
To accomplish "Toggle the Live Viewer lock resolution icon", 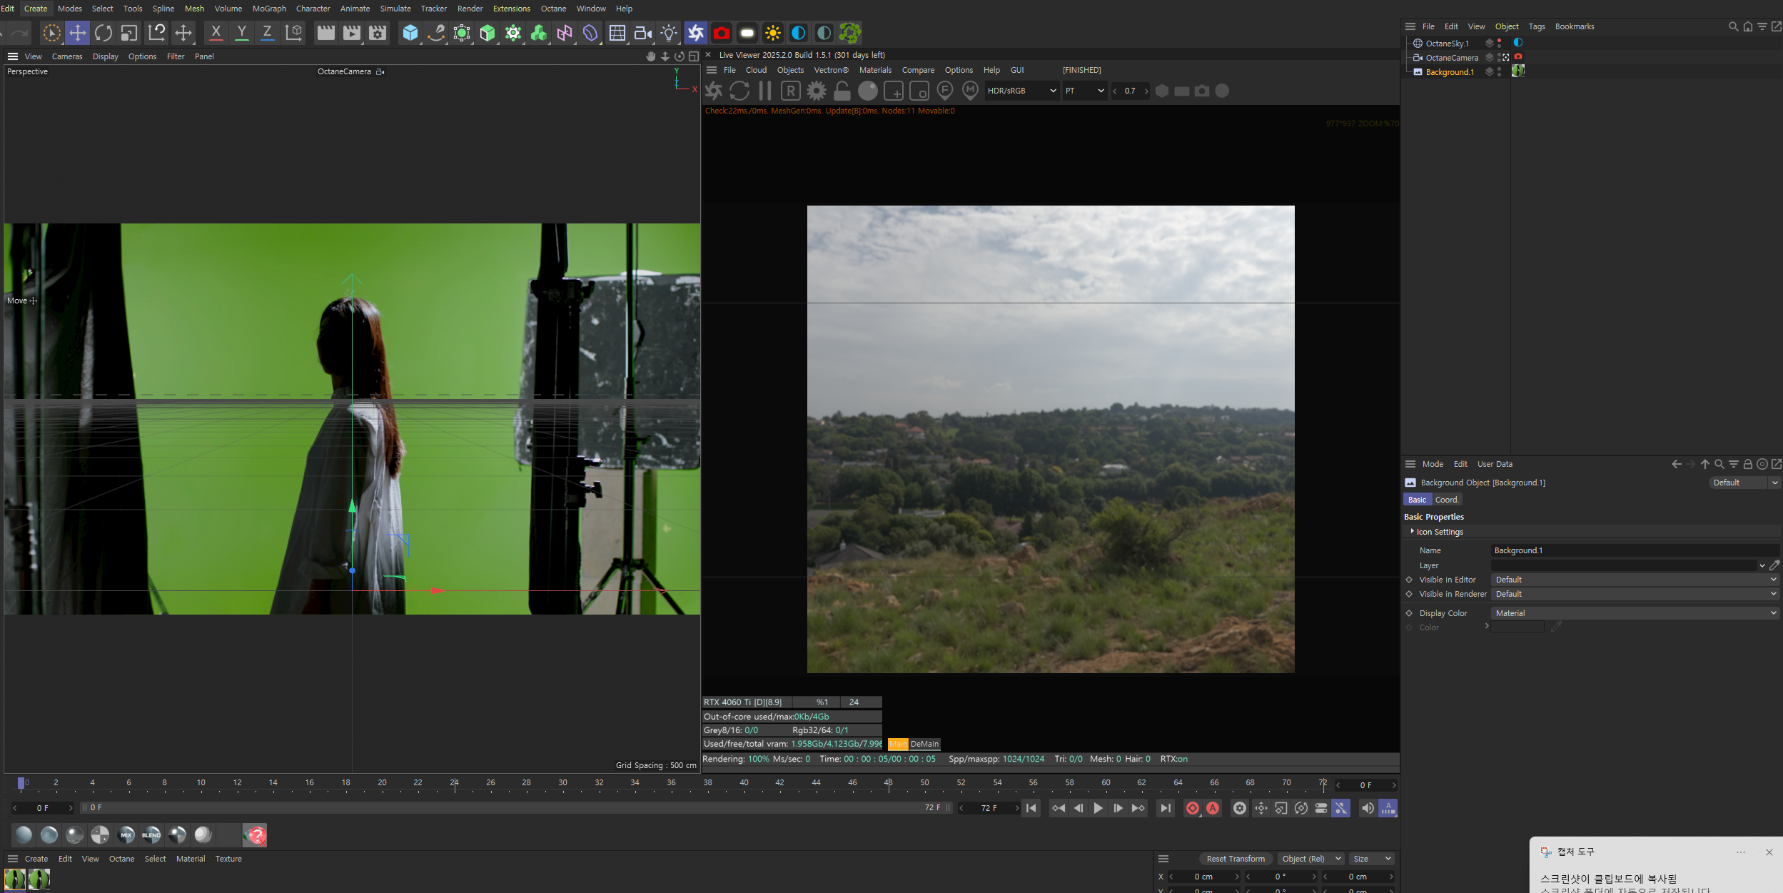I will [x=842, y=91].
